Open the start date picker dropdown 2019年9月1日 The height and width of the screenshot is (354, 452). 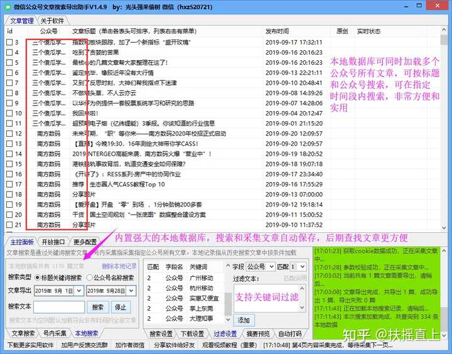pyautogui.click(x=78, y=291)
